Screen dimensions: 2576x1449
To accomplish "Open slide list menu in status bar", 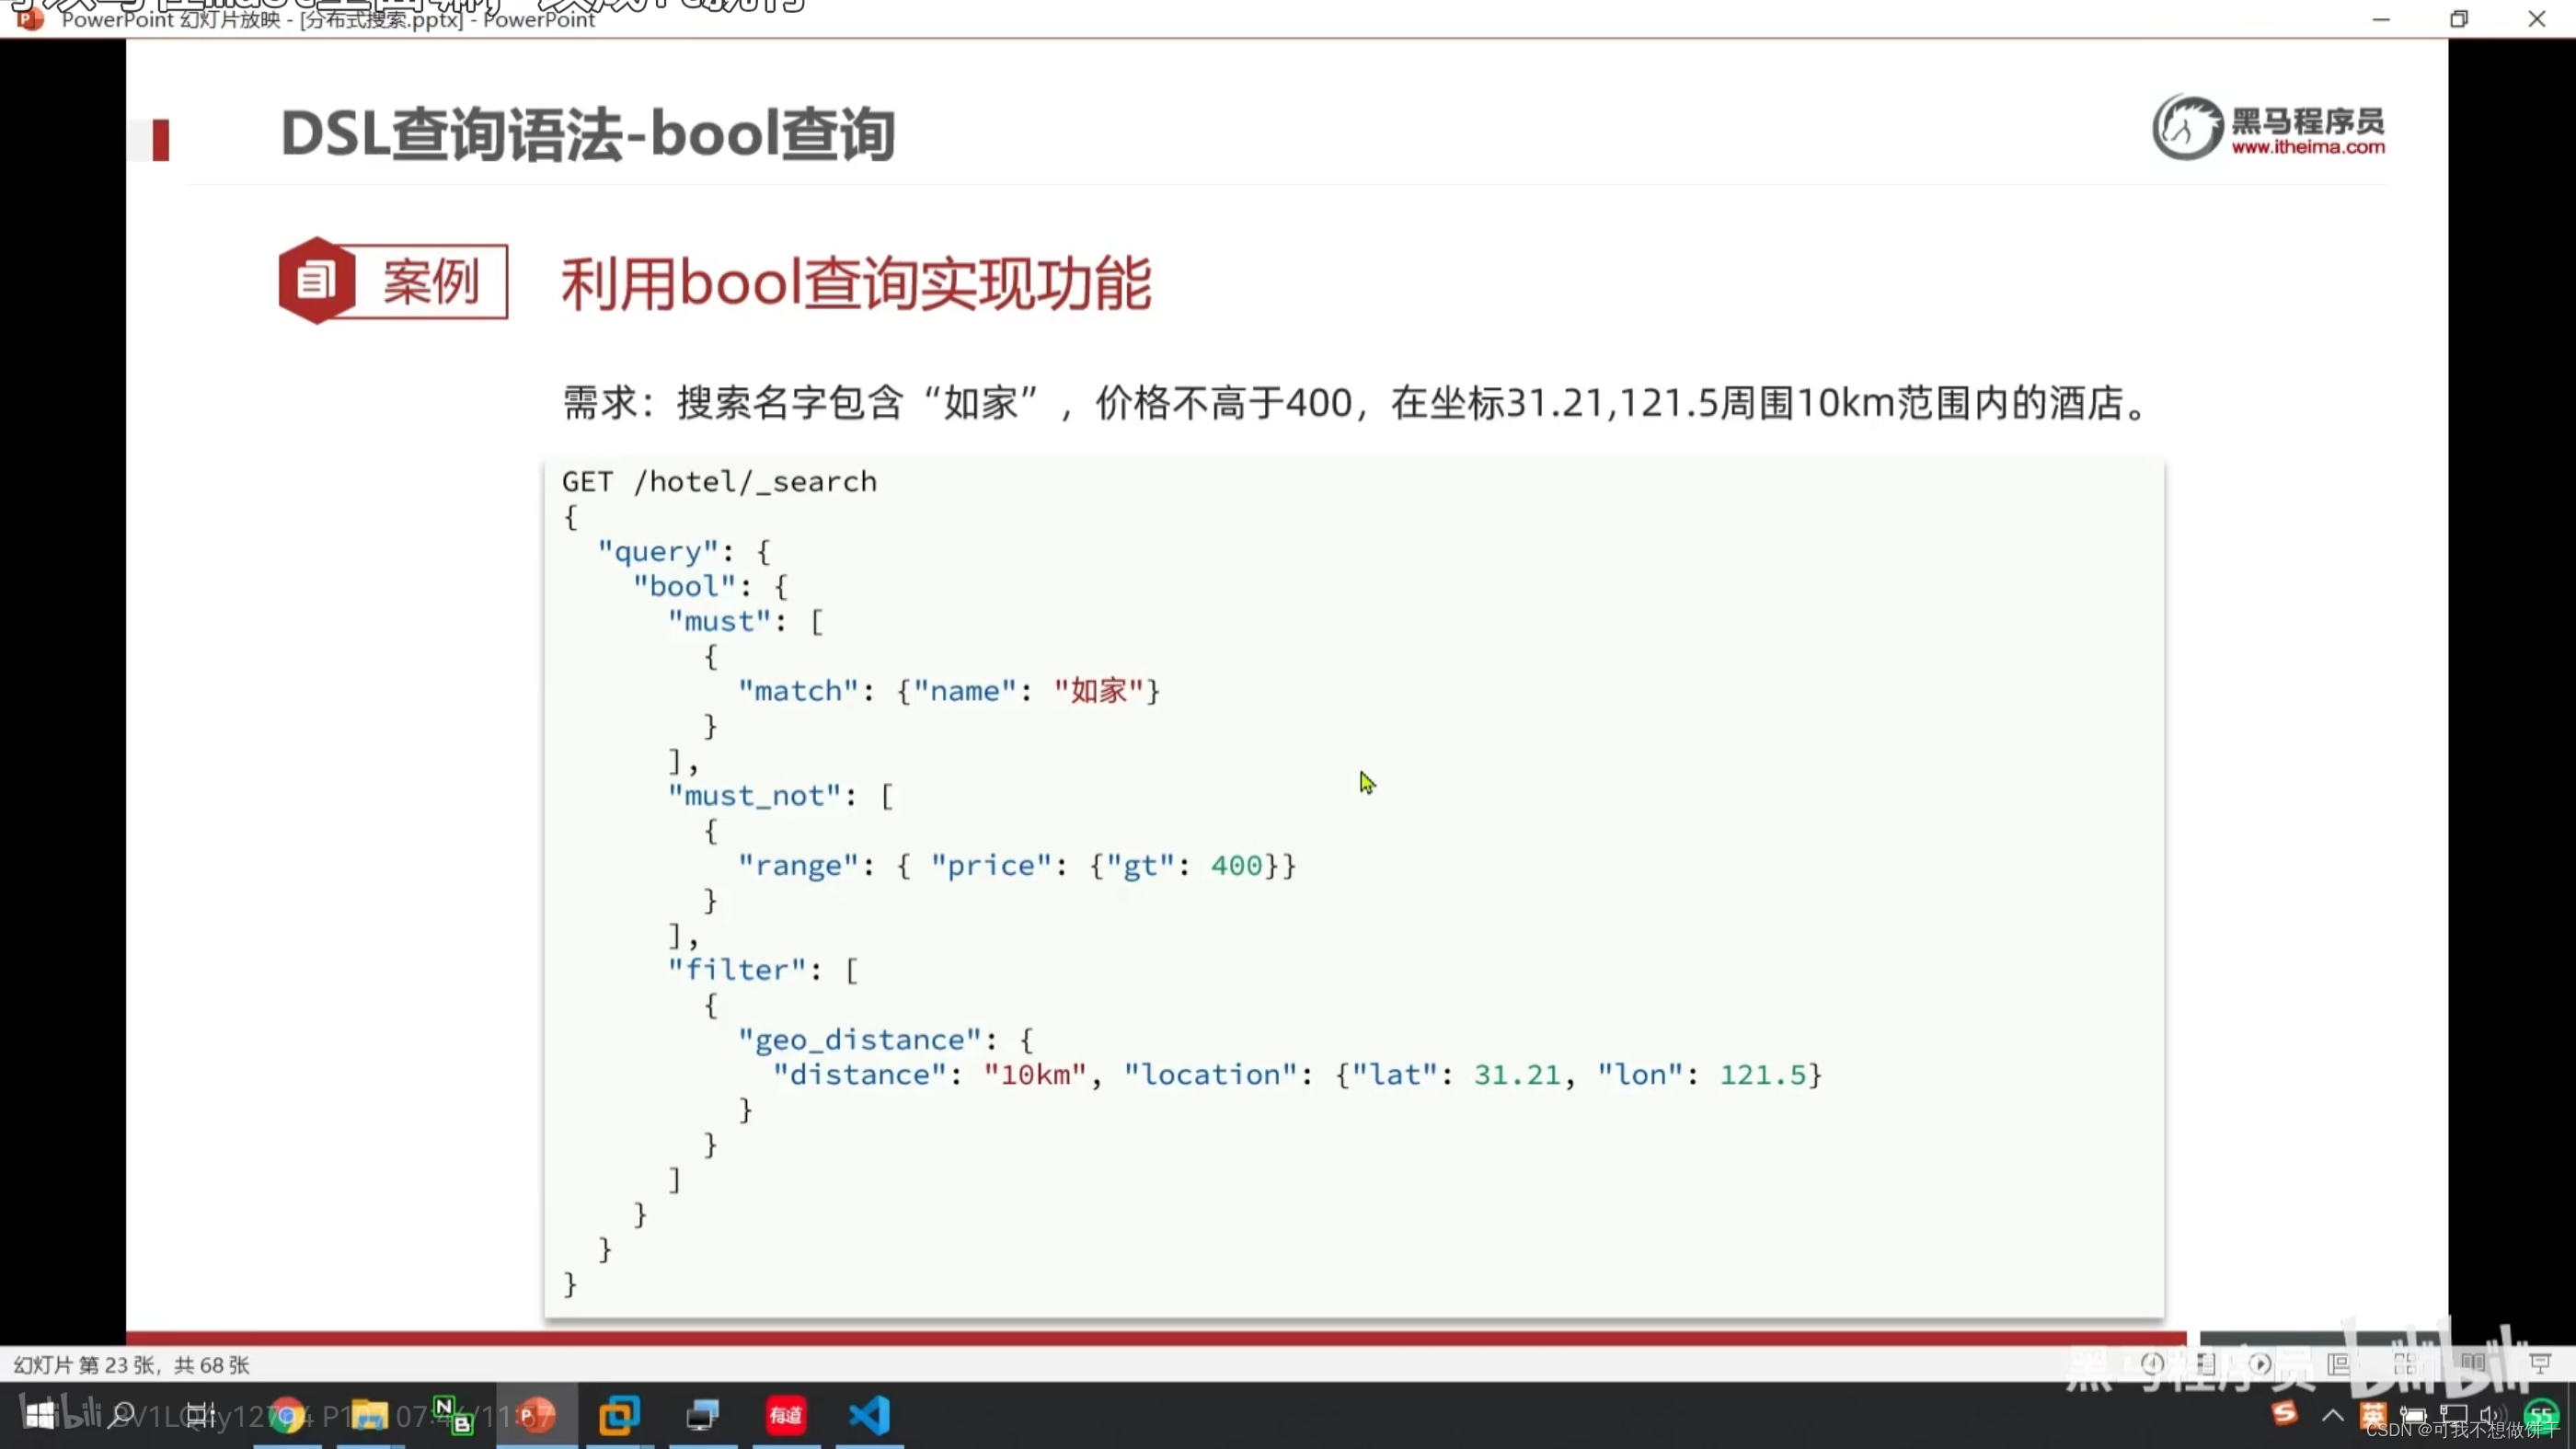I will [x=2206, y=1363].
